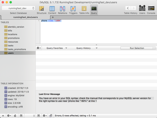Click line number 1 in editor gutter
This screenshot has height=118, width=157.
[x=38, y=21]
